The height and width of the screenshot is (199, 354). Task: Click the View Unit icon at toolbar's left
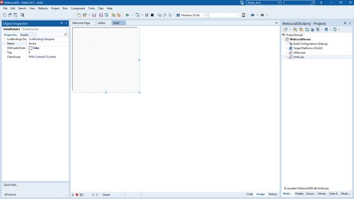point(4,15)
